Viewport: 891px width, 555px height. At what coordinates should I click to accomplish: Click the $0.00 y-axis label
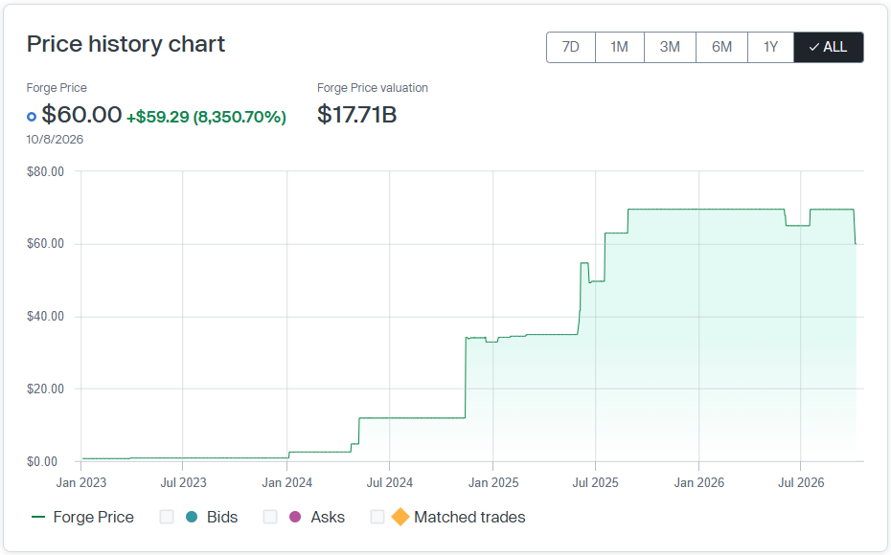click(x=42, y=461)
